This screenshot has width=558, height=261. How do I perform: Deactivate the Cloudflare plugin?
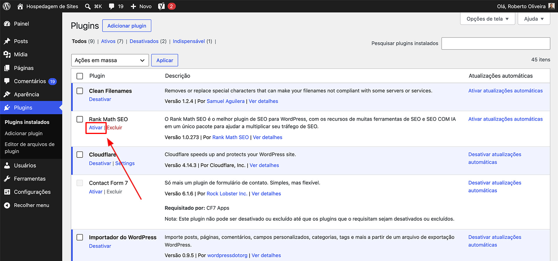100,163
